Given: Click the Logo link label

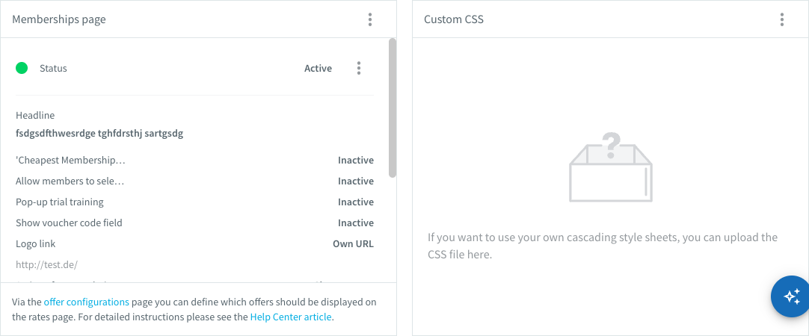Looking at the screenshot, I should (x=36, y=243).
